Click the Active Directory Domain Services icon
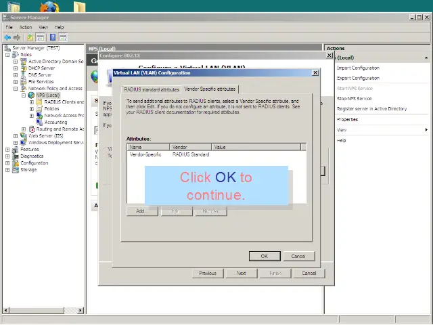The width and height of the screenshot is (433, 325). pos(24,62)
